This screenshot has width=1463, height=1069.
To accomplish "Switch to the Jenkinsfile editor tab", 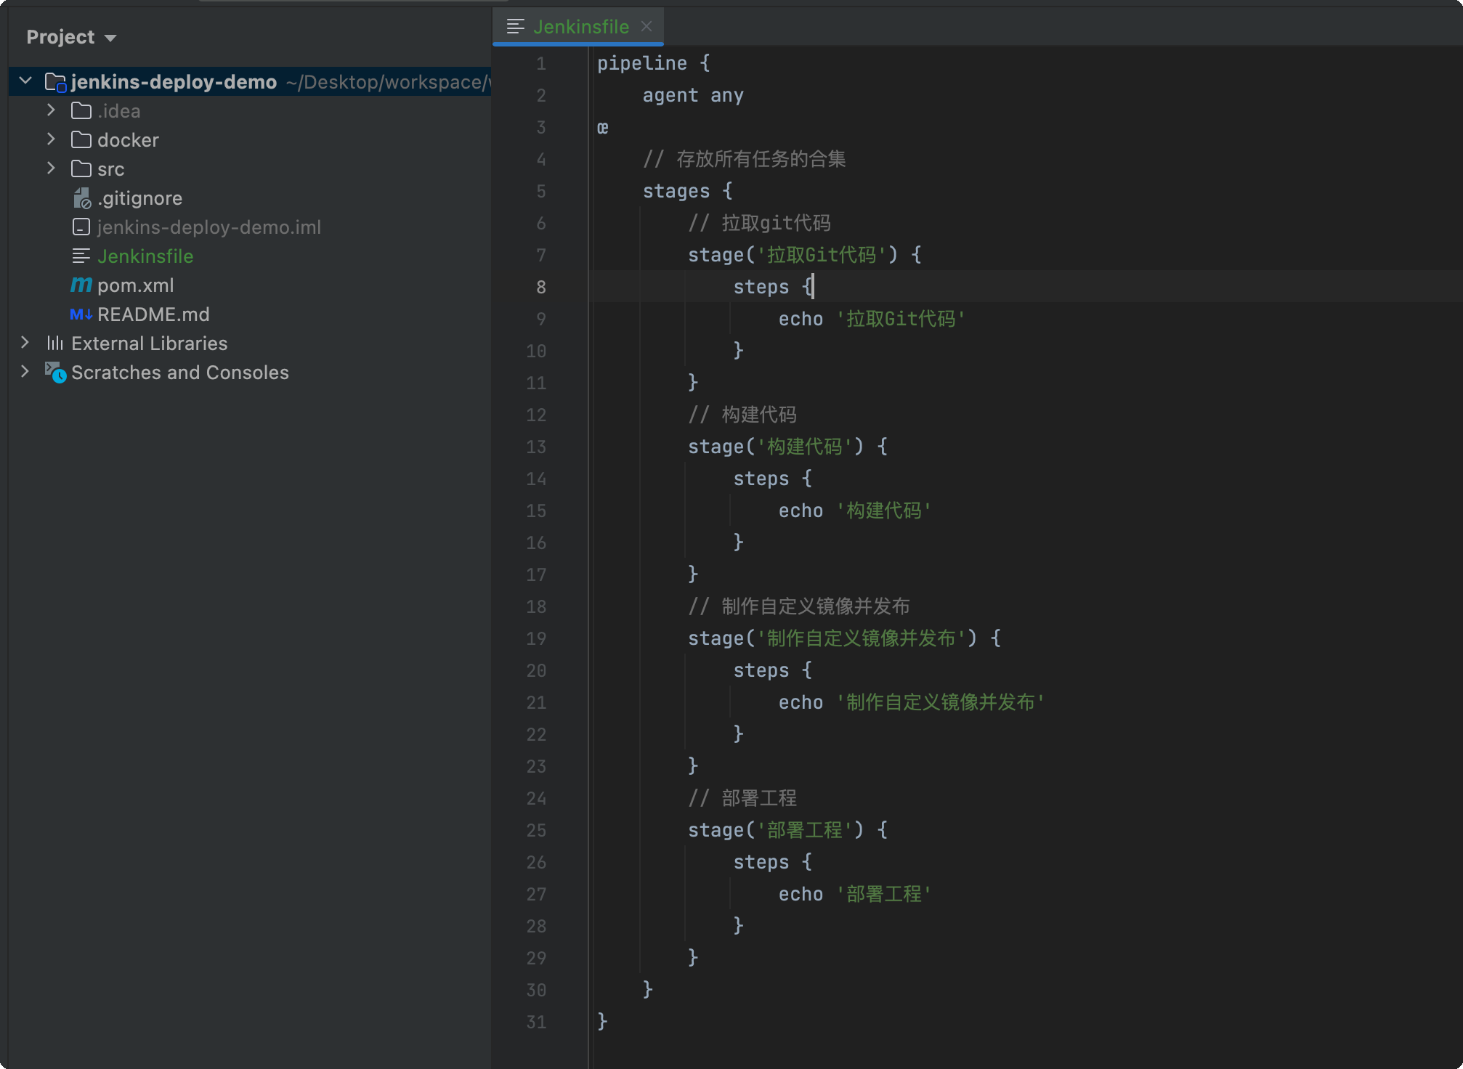I will click(578, 27).
